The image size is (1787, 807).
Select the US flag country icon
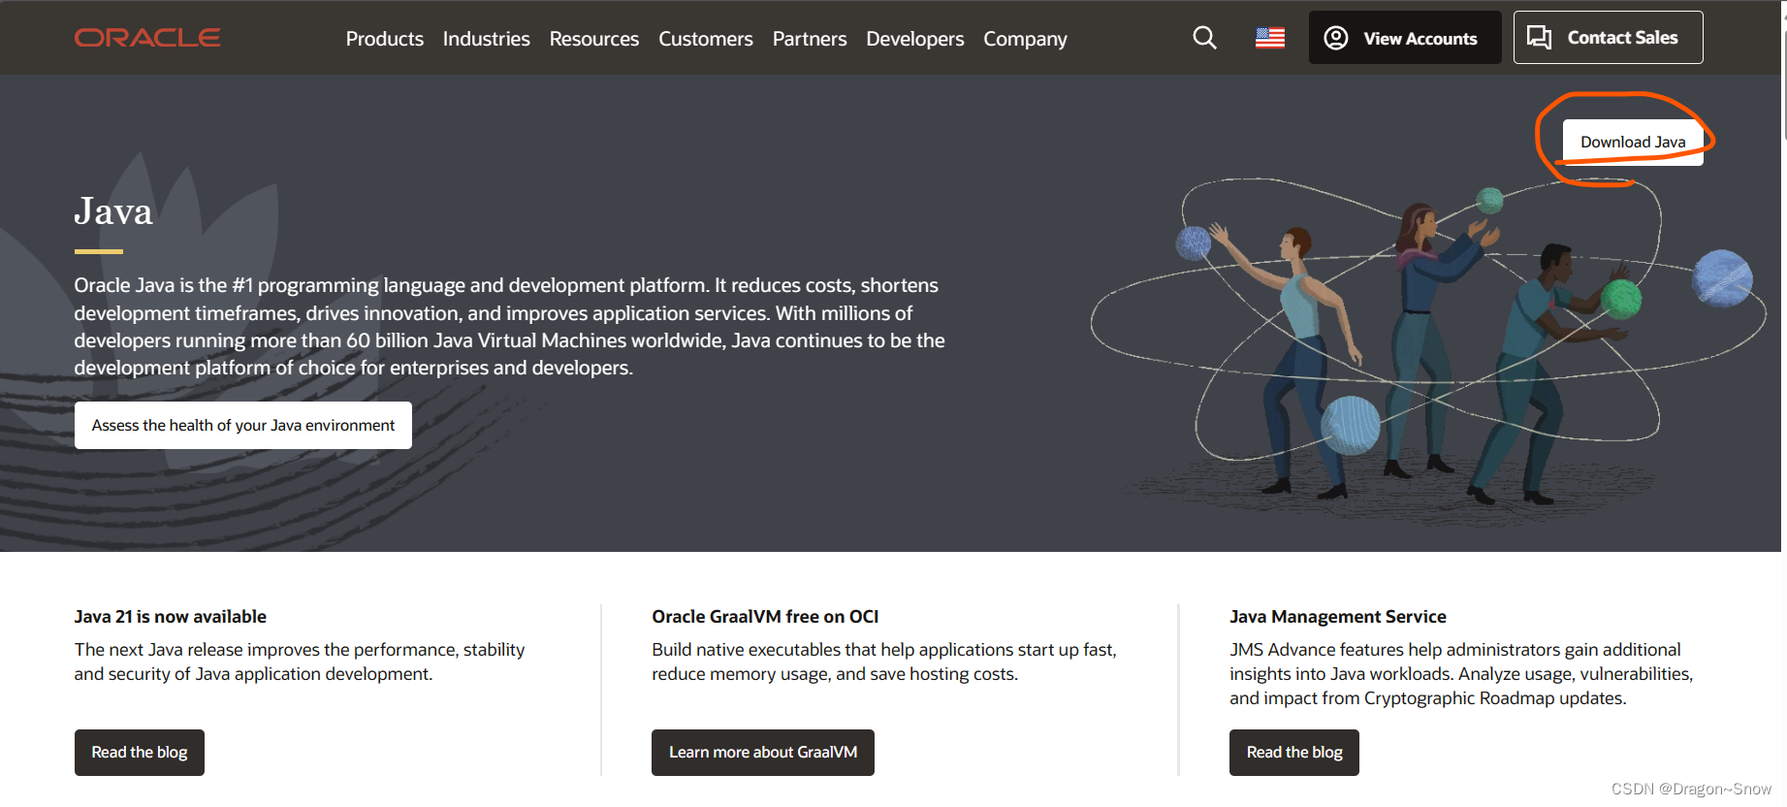1270,38
